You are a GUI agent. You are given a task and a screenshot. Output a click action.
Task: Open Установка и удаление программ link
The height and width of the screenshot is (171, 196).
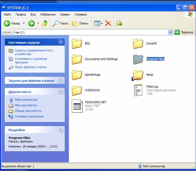pyautogui.click(x=31, y=60)
